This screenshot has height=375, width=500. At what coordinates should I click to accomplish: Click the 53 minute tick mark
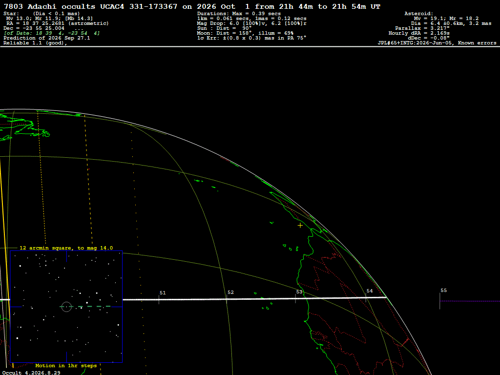point(295,298)
